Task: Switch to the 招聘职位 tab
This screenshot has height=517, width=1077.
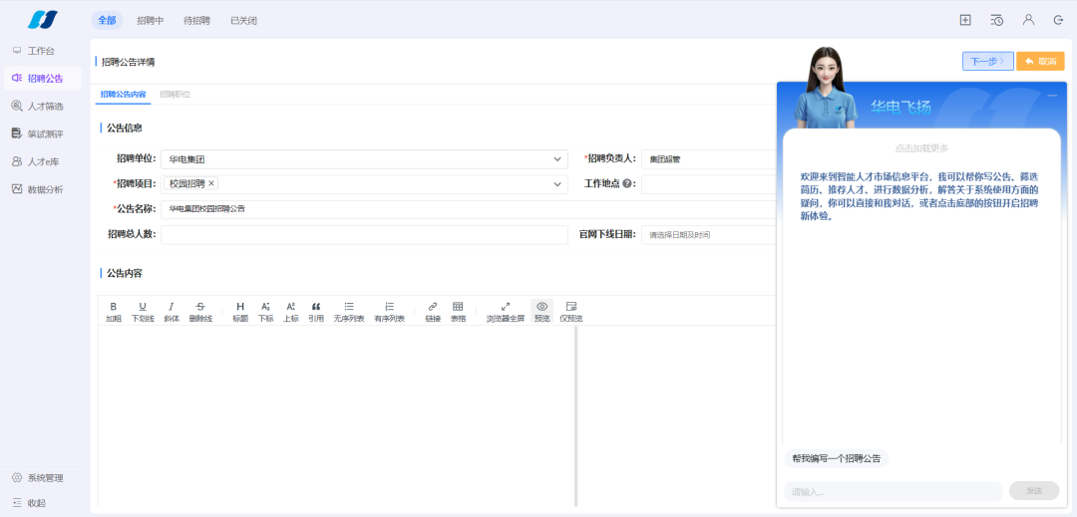Action: click(176, 95)
